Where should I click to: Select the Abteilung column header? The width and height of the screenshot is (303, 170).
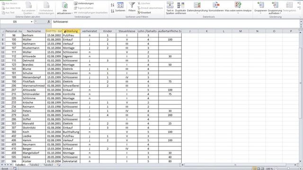pos(71,31)
